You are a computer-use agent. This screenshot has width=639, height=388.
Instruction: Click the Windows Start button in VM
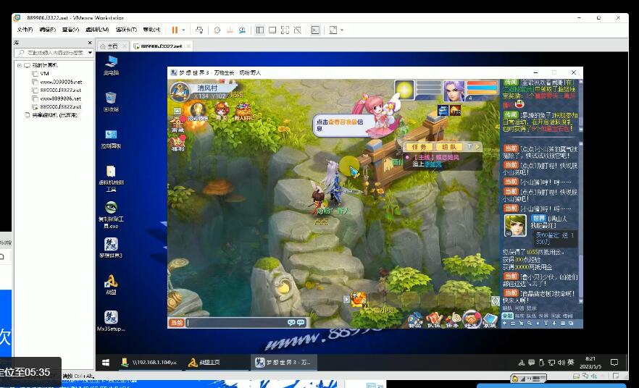[106, 363]
